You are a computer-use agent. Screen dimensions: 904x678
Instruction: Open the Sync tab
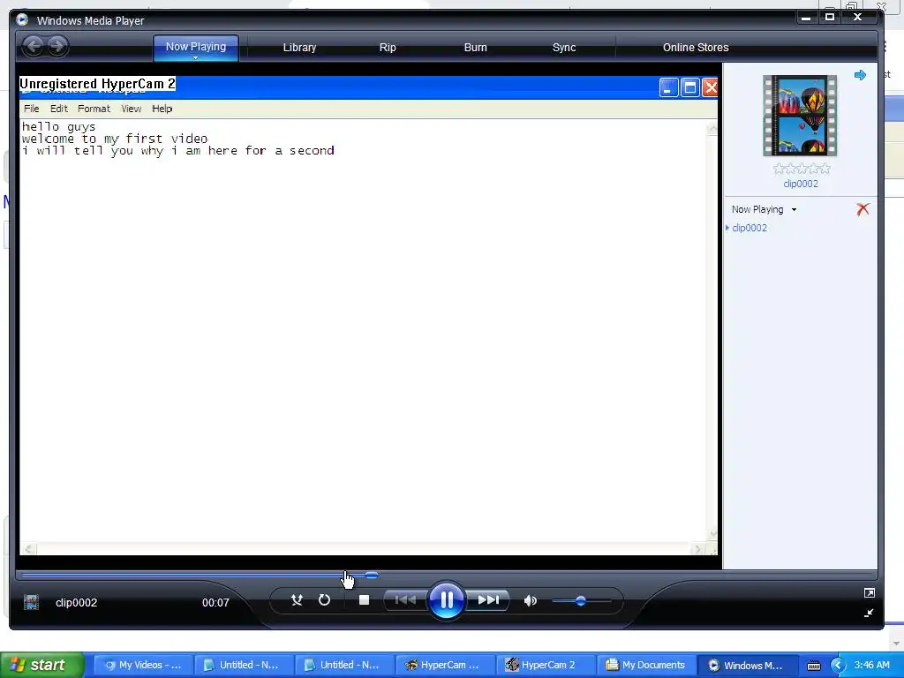tap(564, 48)
